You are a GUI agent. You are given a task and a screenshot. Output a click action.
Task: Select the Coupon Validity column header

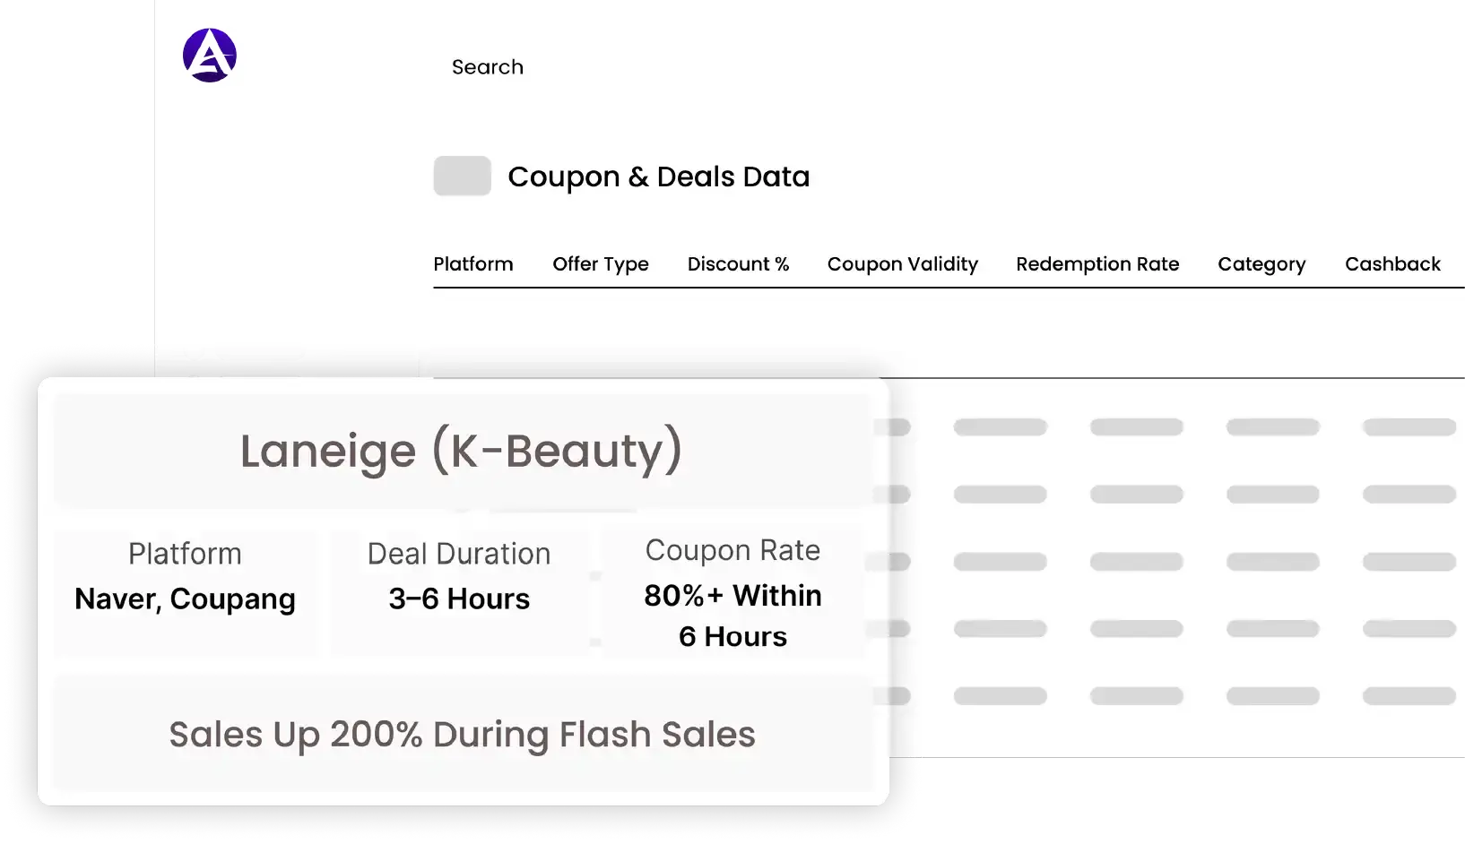pos(902,264)
